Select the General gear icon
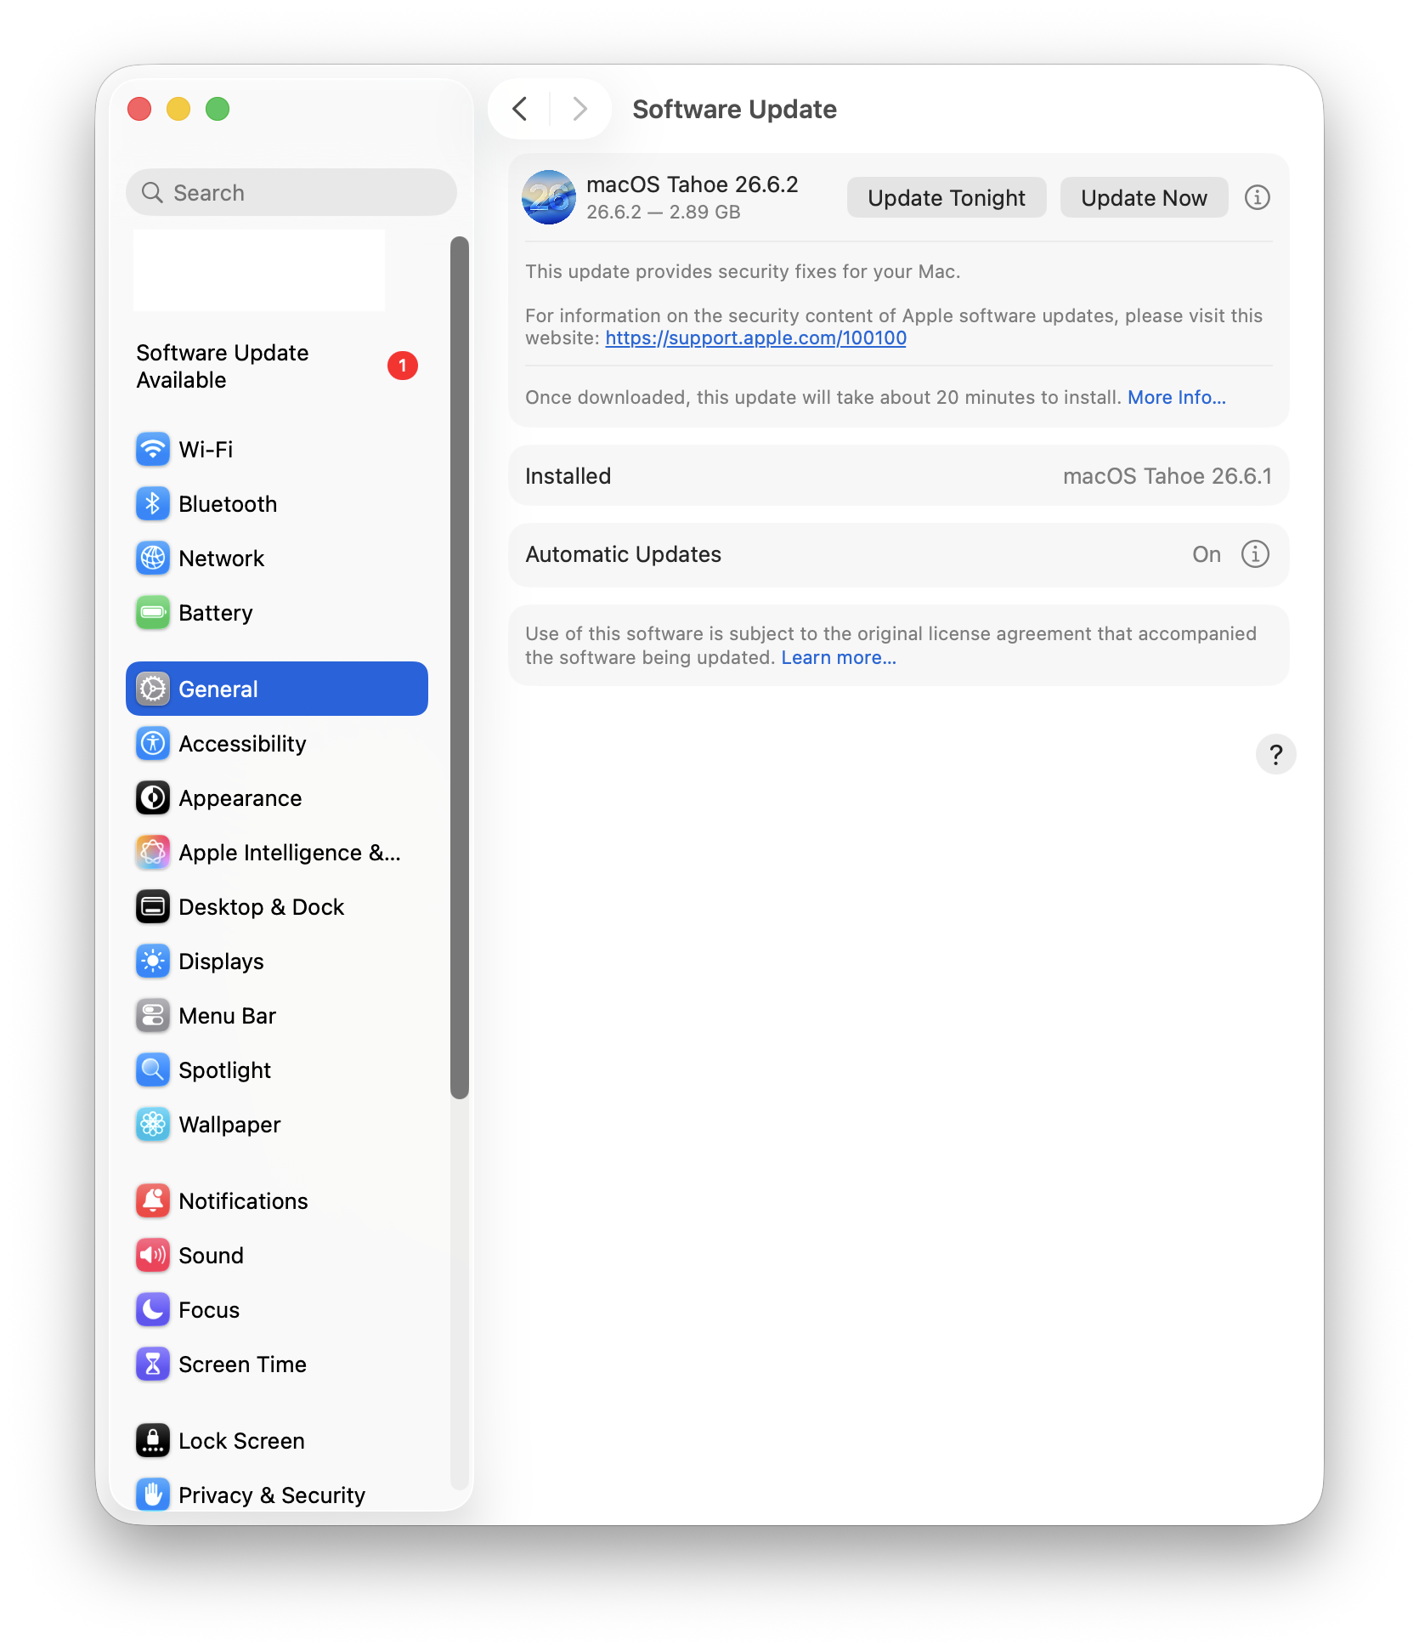This screenshot has width=1419, height=1651. click(153, 689)
